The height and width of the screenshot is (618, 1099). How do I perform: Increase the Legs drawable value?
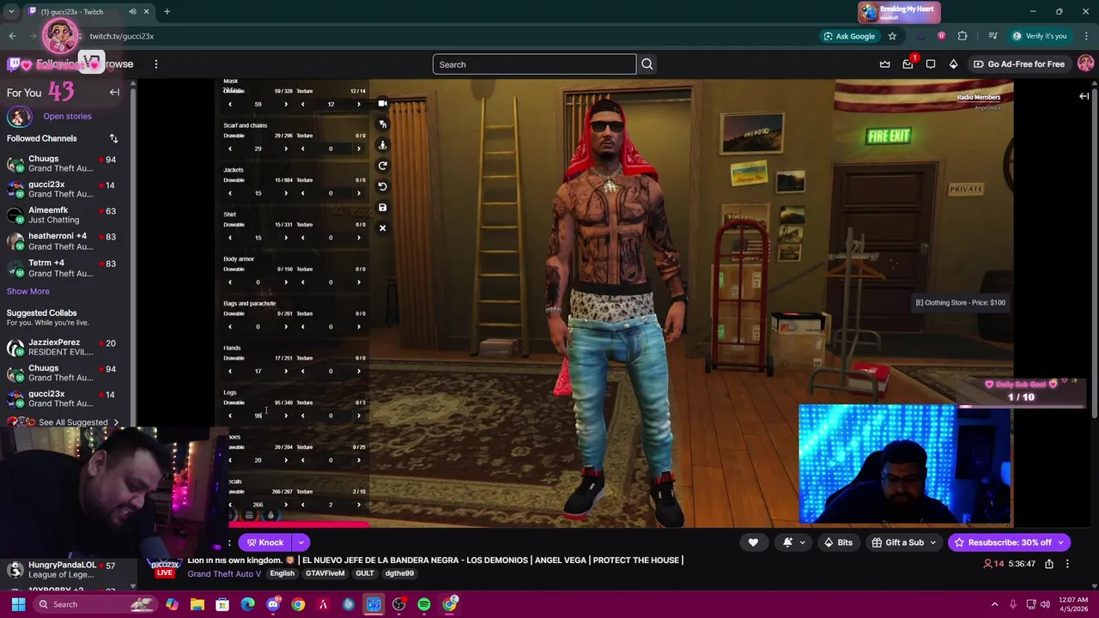tap(286, 415)
